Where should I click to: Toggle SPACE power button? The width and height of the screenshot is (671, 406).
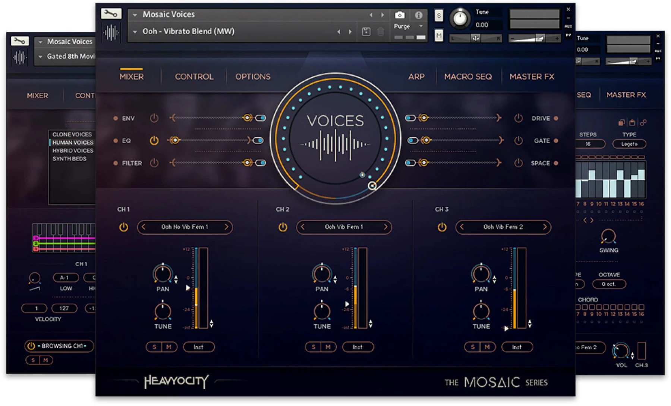coord(518,163)
